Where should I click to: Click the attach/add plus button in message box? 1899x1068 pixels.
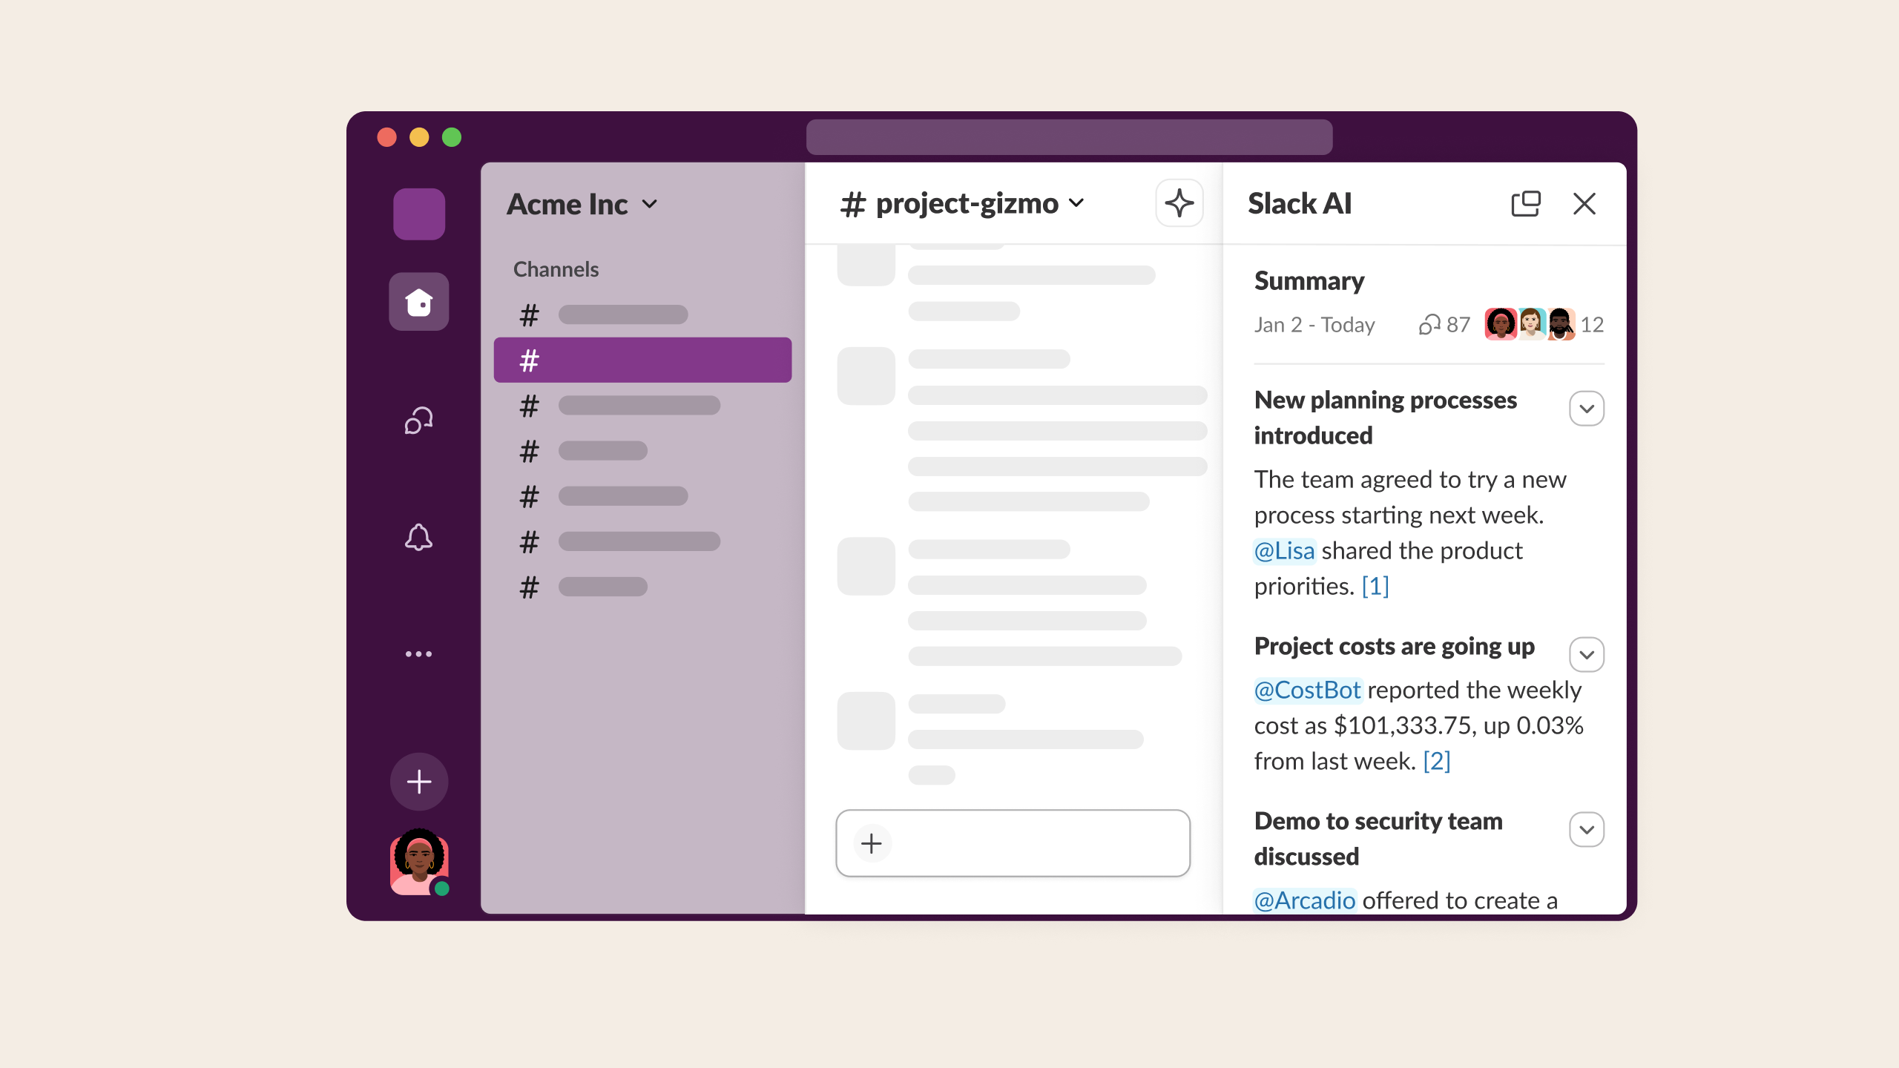[x=872, y=843]
